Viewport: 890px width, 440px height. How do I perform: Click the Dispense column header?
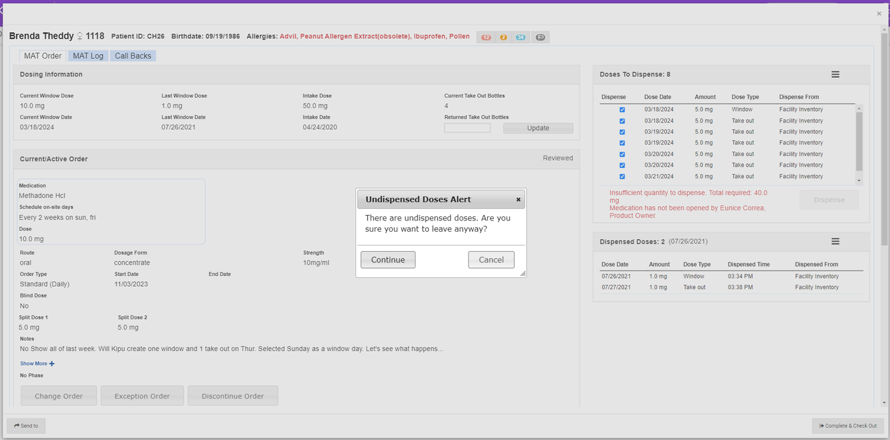[x=613, y=97]
